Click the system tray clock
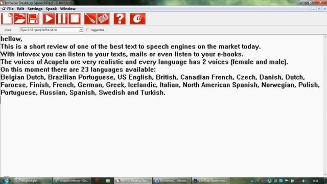The height and width of the screenshot is (184, 327). pyautogui.click(x=316, y=181)
